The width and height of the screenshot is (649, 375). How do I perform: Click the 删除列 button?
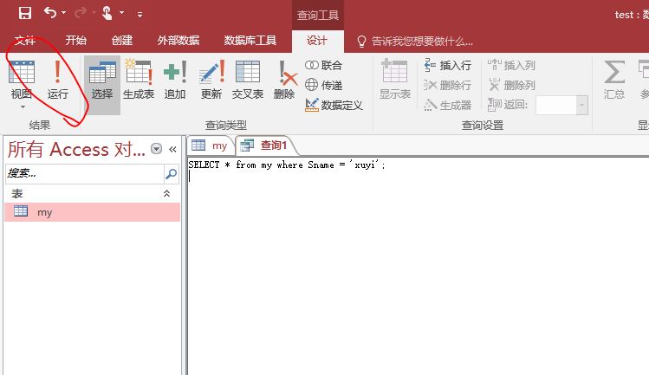pyautogui.click(x=511, y=85)
